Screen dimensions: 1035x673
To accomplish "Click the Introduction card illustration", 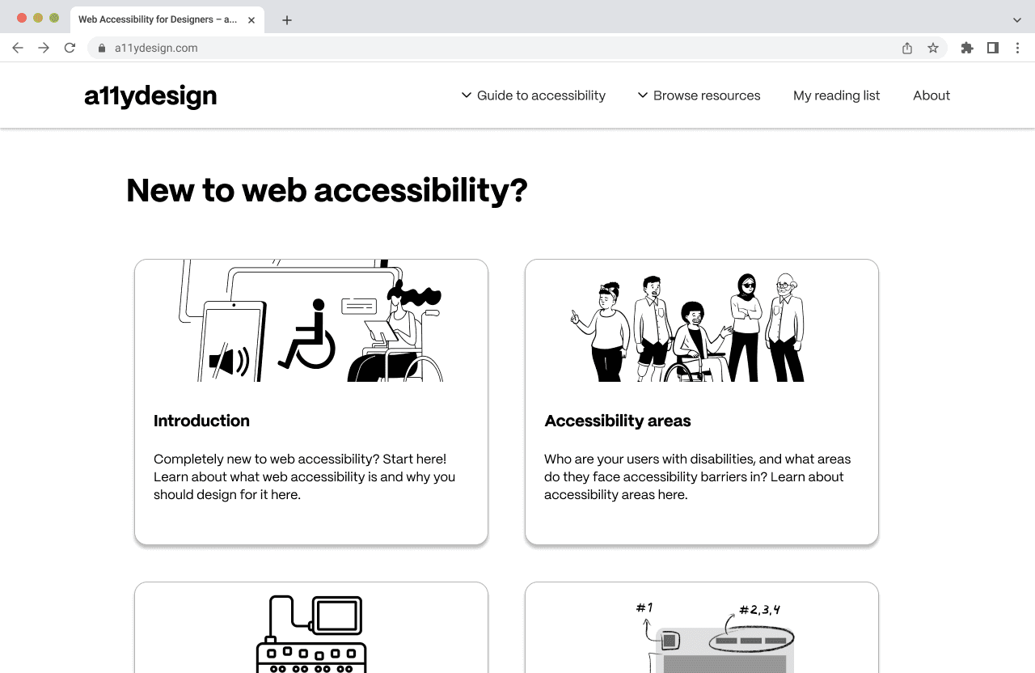I will click(x=311, y=320).
